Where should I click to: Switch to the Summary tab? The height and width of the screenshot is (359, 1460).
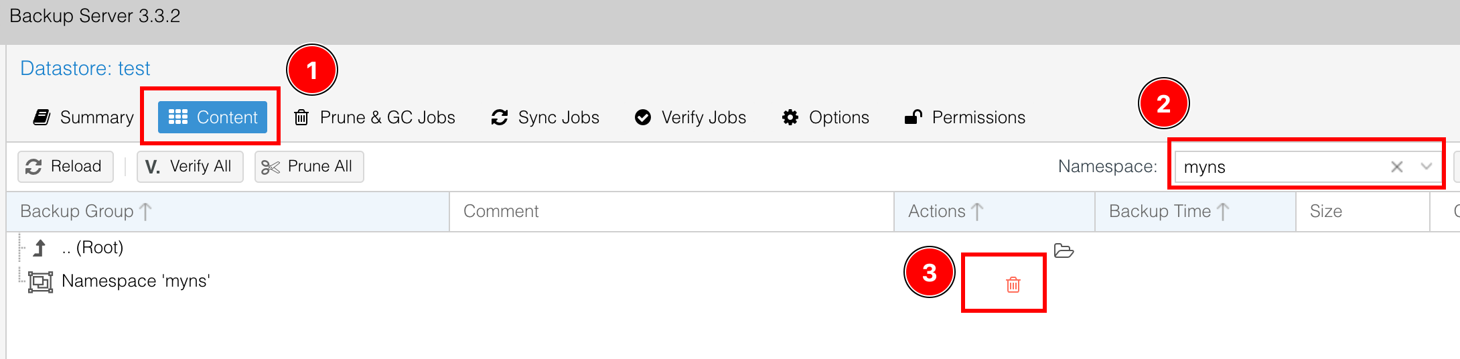click(x=84, y=117)
